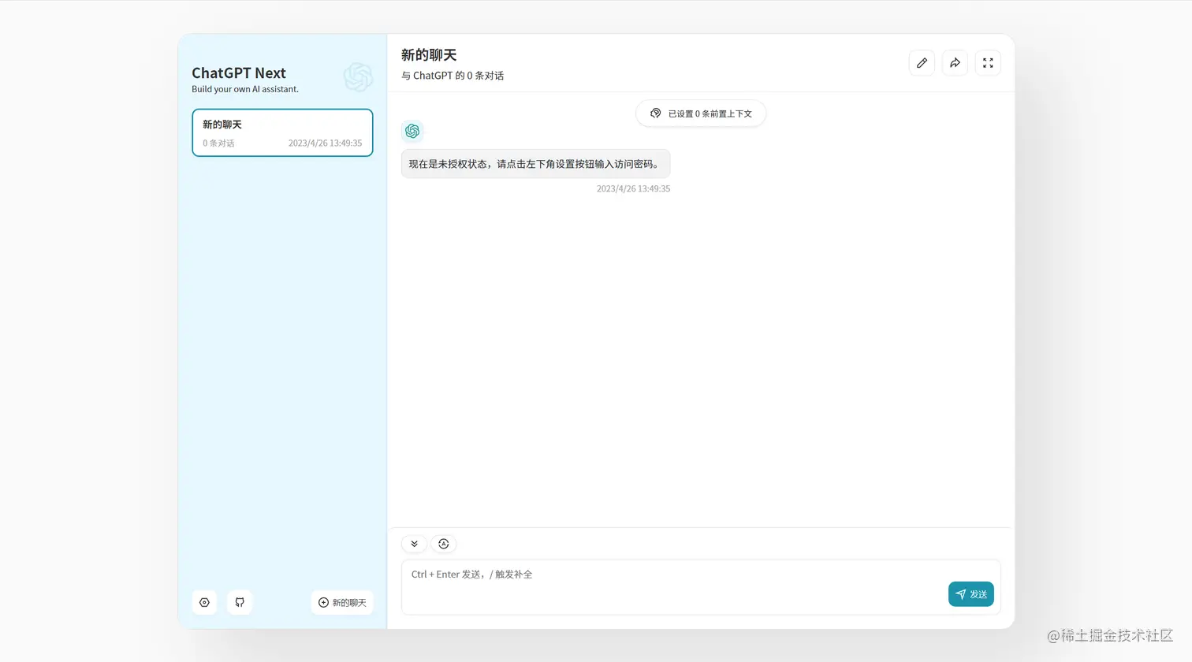Click the 0 条对话 count in chat card

218,143
